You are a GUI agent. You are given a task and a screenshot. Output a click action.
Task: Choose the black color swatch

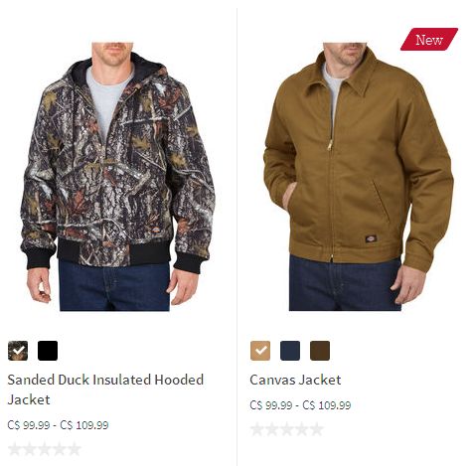click(x=48, y=351)
